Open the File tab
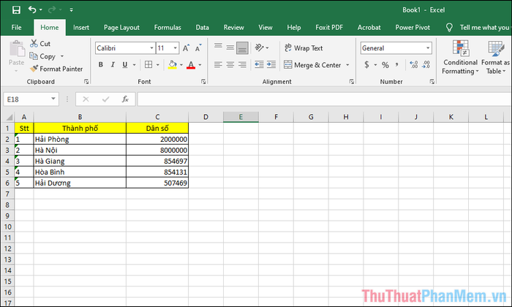The image size is (512, 307). 16,28
